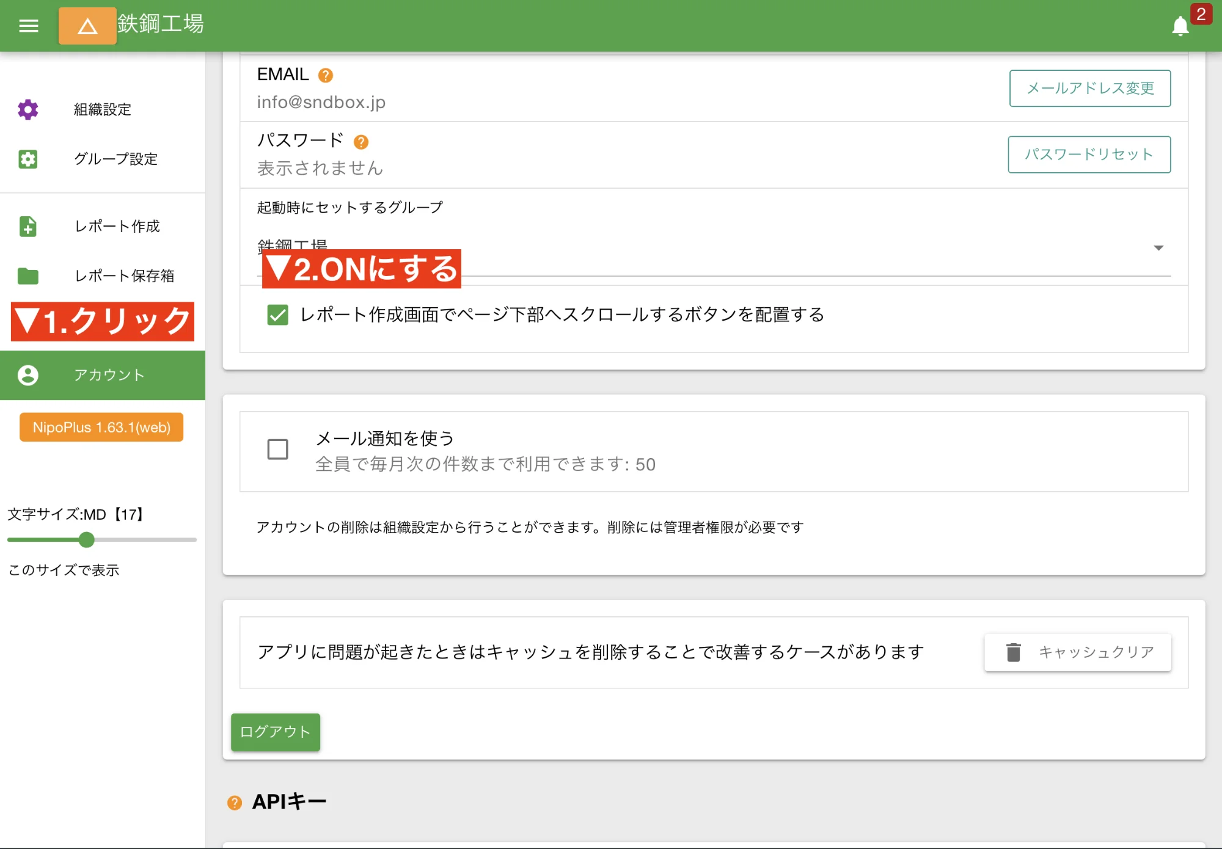Open the hamburger navigation menu
This screenshot has height=849, width=1222.
(x=28, y=26)
